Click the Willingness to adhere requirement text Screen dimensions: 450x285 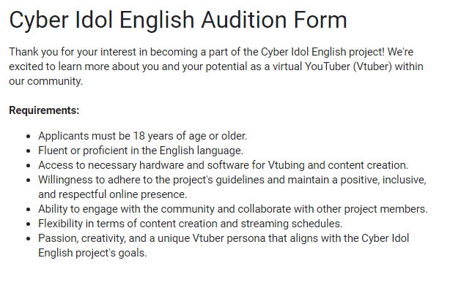point(232,180)
